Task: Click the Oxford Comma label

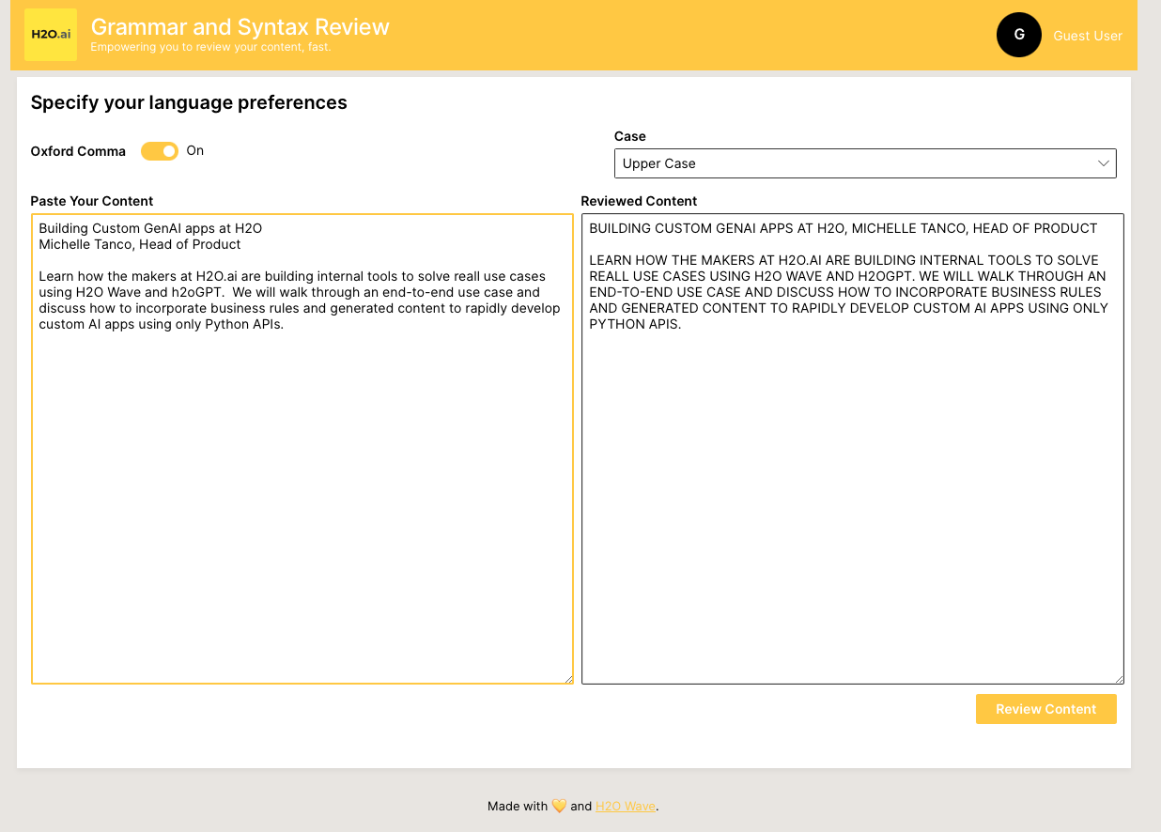Action: 78,151
